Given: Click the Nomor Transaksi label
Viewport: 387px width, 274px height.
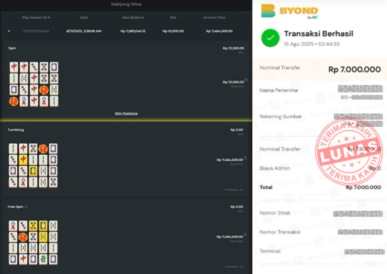Looking at the screenshot, I should (280, 232).
